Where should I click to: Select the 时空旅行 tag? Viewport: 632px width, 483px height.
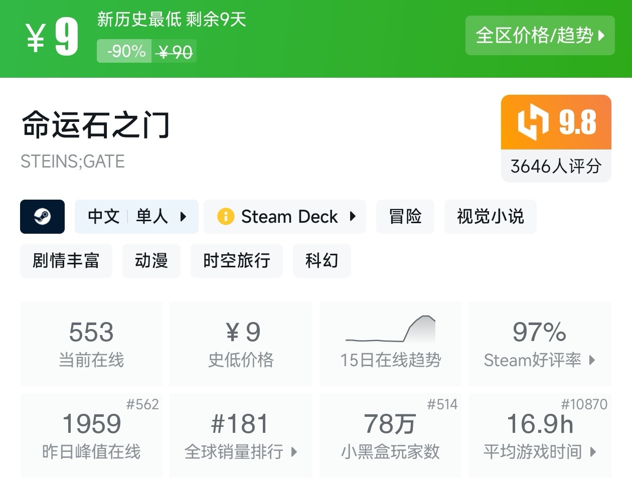click(x=237, y=261)
